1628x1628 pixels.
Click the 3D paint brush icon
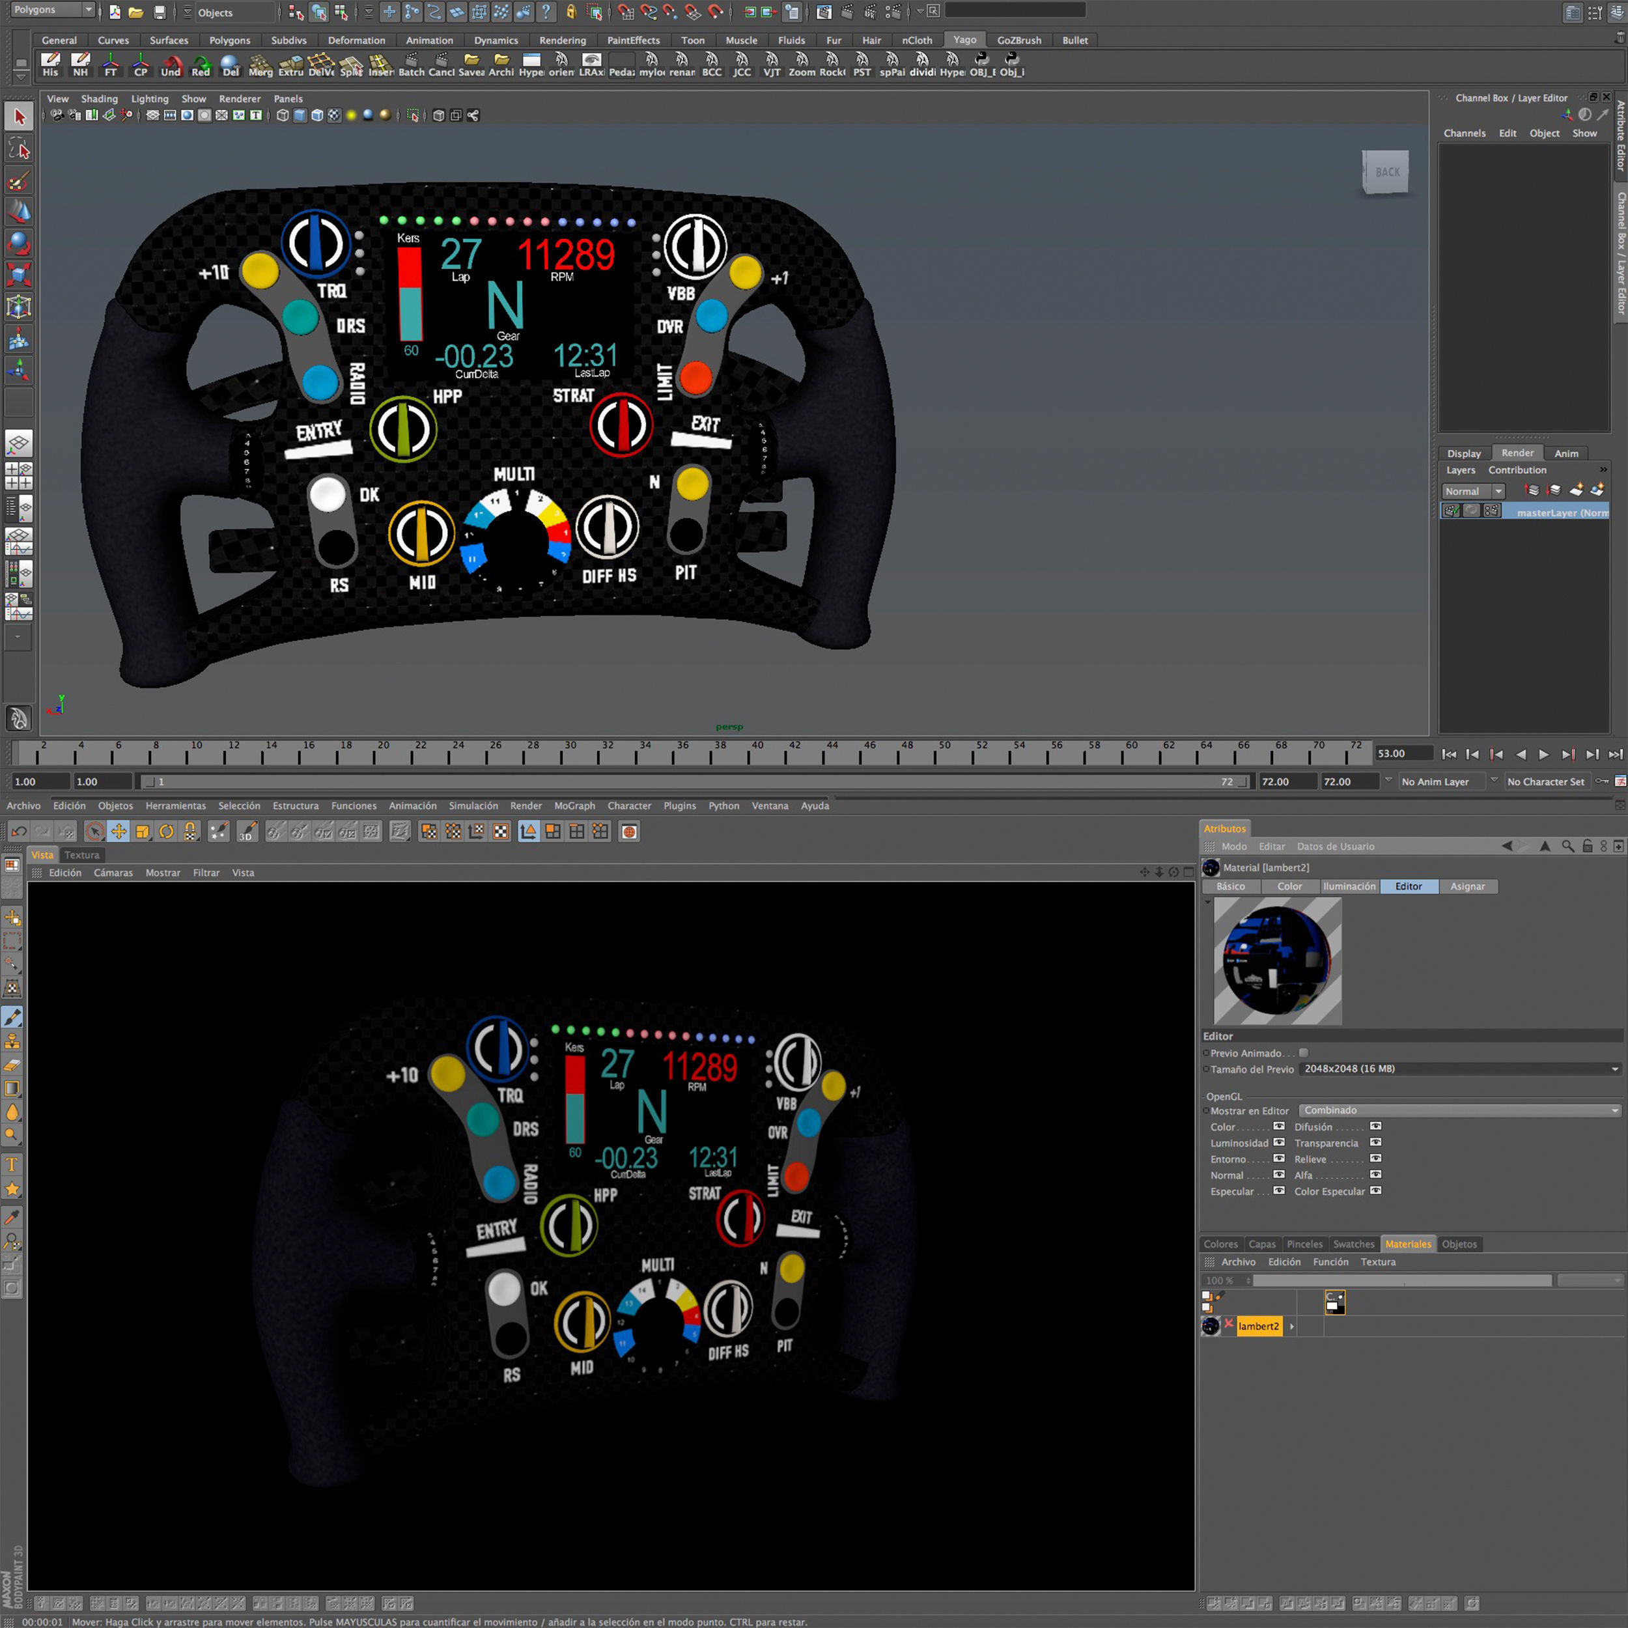247,832
